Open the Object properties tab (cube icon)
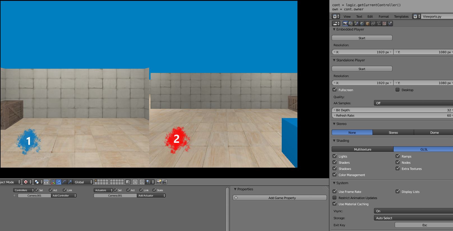453x231 pixels. [368, 24]
